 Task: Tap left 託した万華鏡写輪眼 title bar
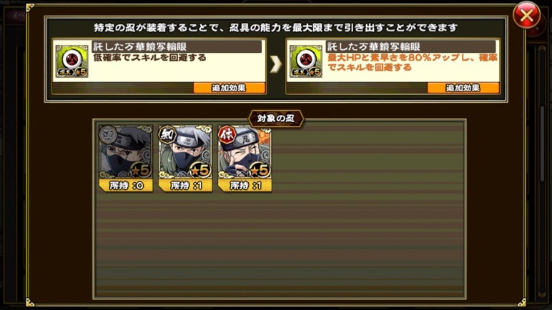(x=177, y=46)
